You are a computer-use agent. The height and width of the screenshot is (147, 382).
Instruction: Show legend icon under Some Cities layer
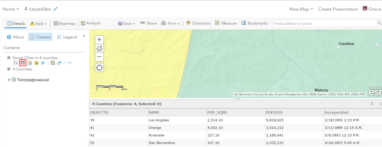(16, 63)
